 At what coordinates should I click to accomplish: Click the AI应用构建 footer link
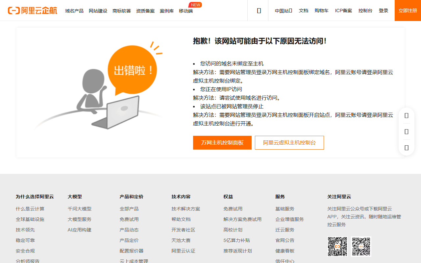(80, 230)
